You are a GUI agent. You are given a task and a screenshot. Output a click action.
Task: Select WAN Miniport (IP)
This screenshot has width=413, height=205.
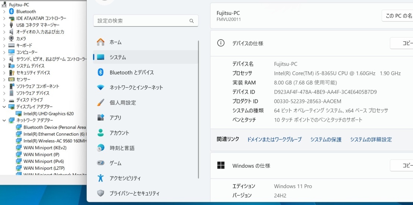tap(41, 154)
